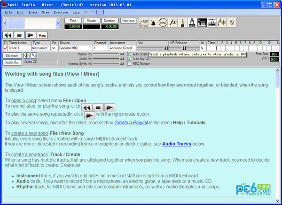Click the help panel scroll down arrow
This screenshot has width=282, height=205.
[x=277, y=200]
